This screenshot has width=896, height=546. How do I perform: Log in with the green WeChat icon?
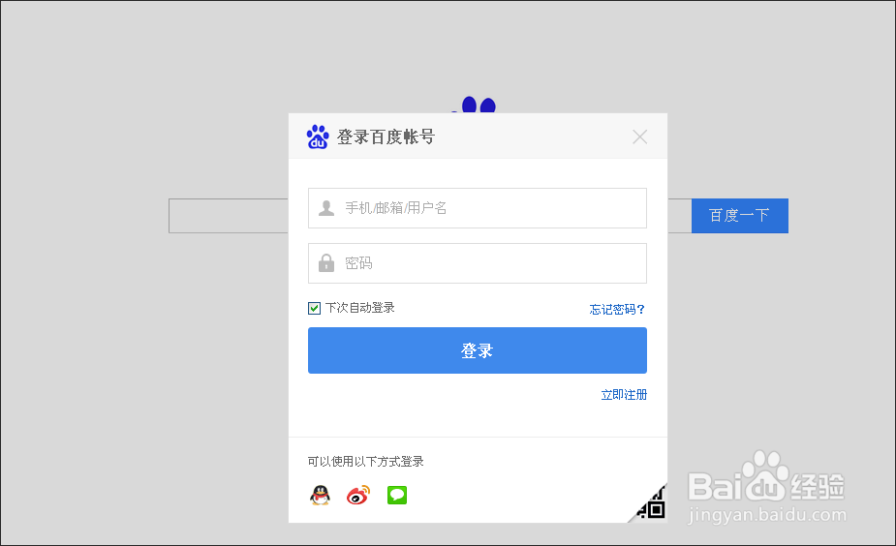397,495
